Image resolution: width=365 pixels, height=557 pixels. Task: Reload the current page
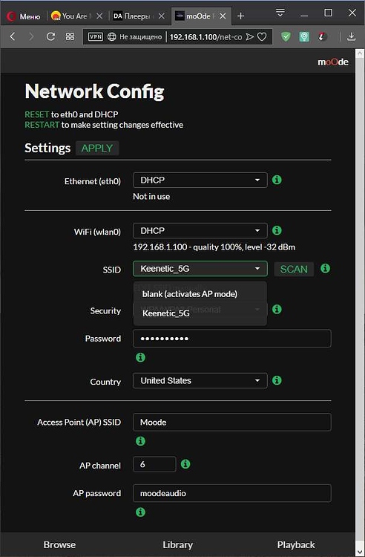(50, 36)
